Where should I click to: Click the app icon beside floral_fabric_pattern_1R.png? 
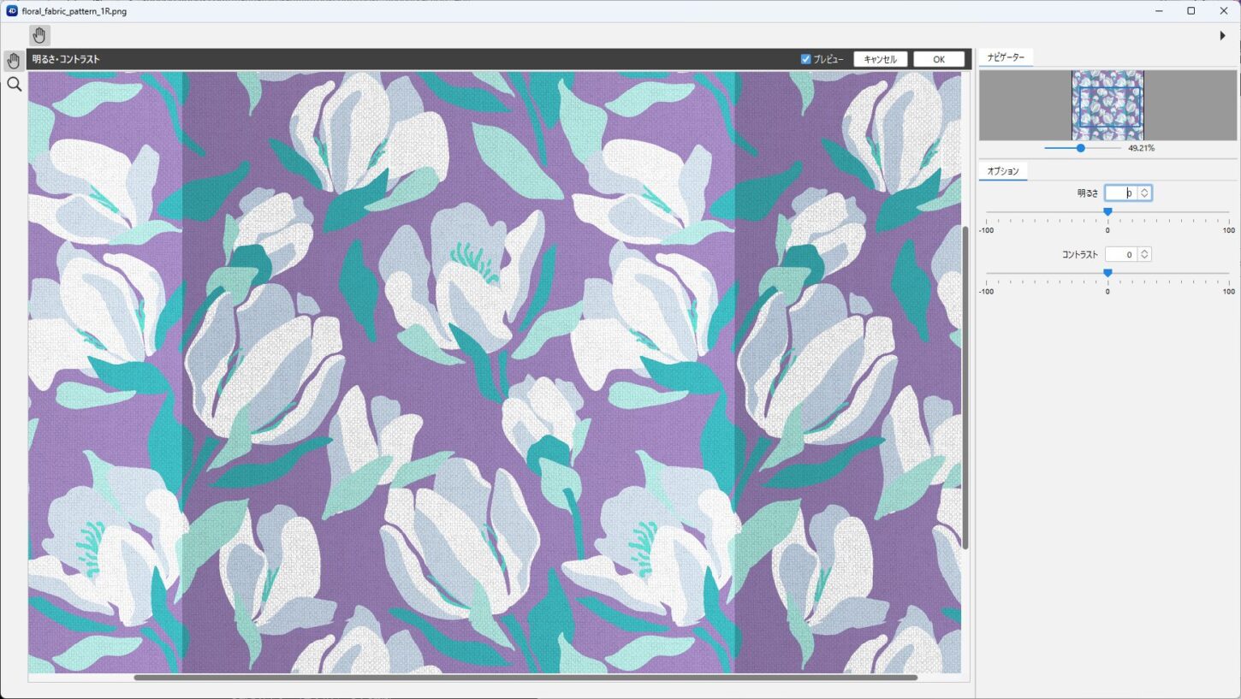[12, 11]
